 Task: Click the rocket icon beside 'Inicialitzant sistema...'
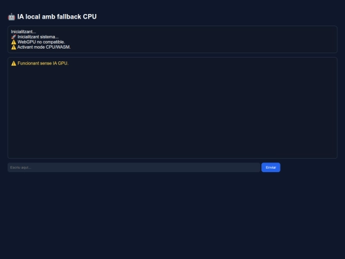[x=13, y=37]
